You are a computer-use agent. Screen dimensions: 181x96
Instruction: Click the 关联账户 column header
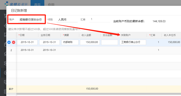[126, 35]
